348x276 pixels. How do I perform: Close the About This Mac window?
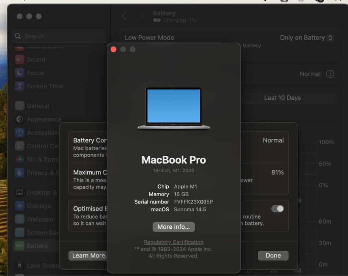pos(113,49)
